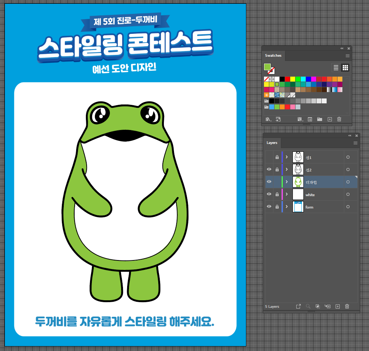Click the 5 Layers status text
The image size is (369, 351).
click(x=272, y=306)
